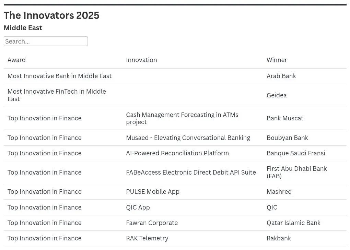Click the Winner column header
Image resolution: width=350 pixels, height=250 pixels.
pos(277,60)
